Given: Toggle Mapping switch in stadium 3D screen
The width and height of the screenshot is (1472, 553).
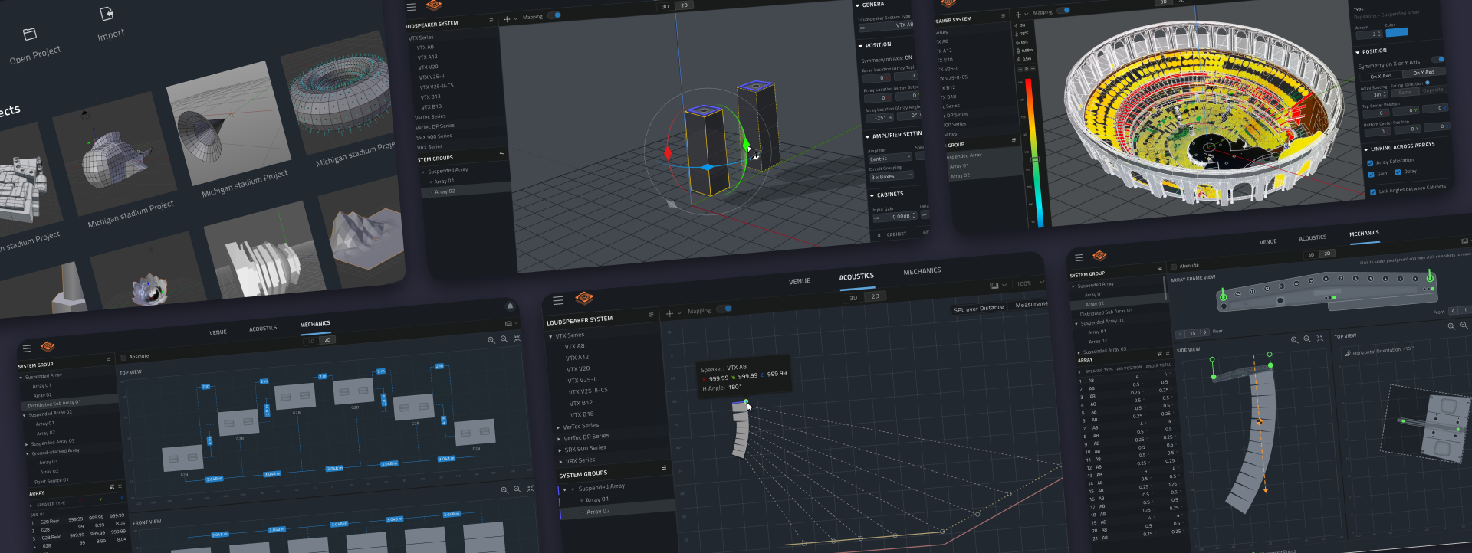Looking at the screenshot, I should pyautogui.click(x=1063, y=11).
